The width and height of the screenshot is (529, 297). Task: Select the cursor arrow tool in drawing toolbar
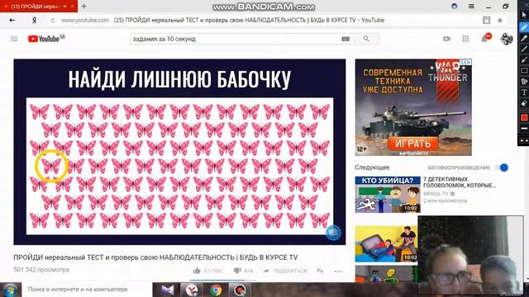[x=523, y=15]
